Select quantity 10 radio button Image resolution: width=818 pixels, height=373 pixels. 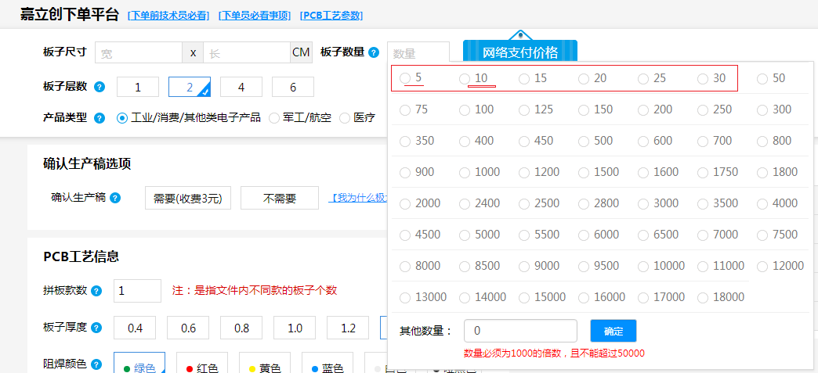click(465, 78)
